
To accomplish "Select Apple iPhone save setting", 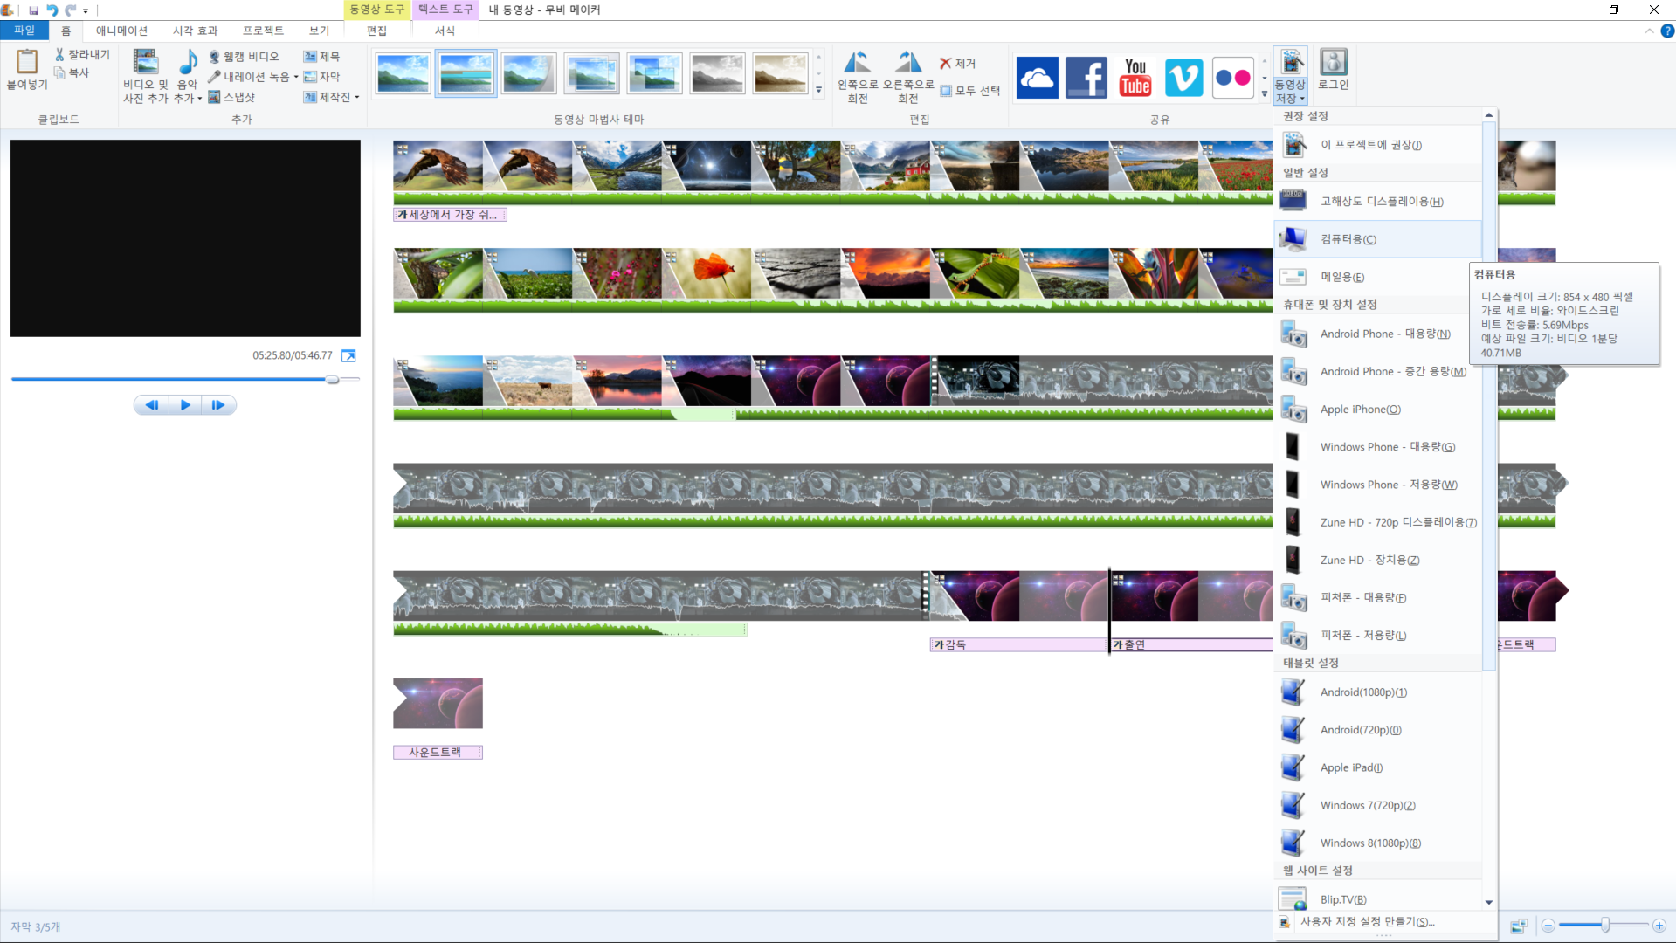I will [1378, 410].
